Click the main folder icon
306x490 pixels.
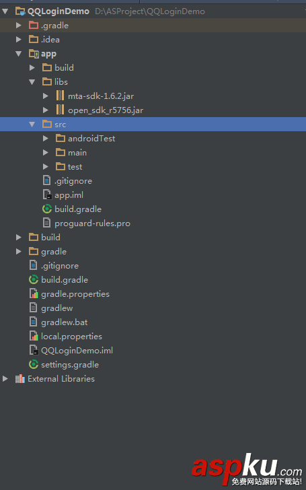click(x=61, y=153)
